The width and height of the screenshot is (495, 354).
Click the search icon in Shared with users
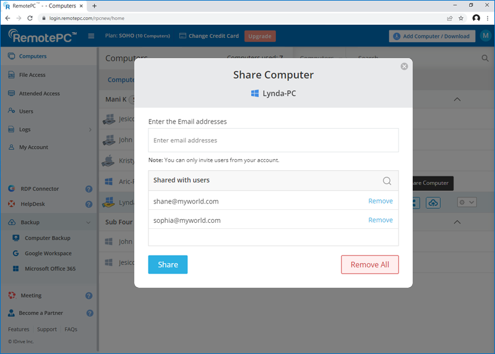[387, 181]
